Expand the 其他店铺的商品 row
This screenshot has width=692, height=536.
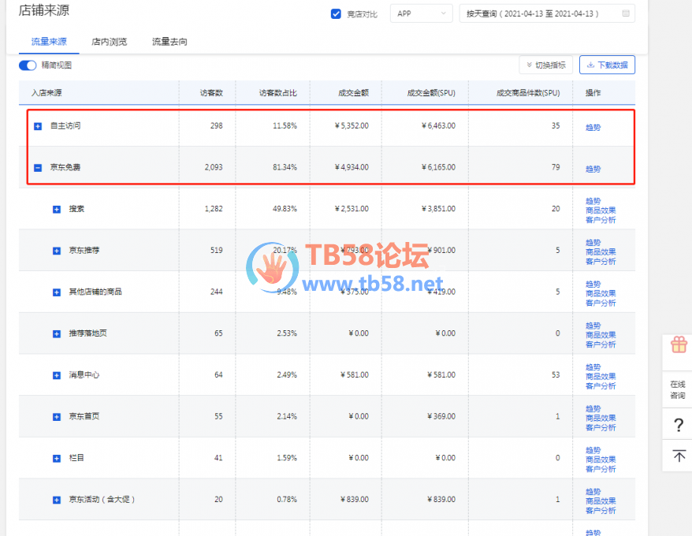pos(57,292)
